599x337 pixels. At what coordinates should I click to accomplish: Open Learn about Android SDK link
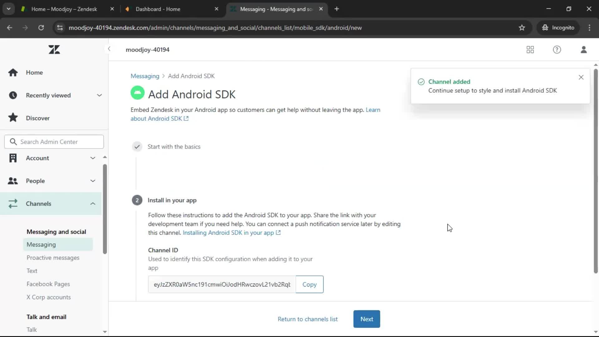pos(159,119)
